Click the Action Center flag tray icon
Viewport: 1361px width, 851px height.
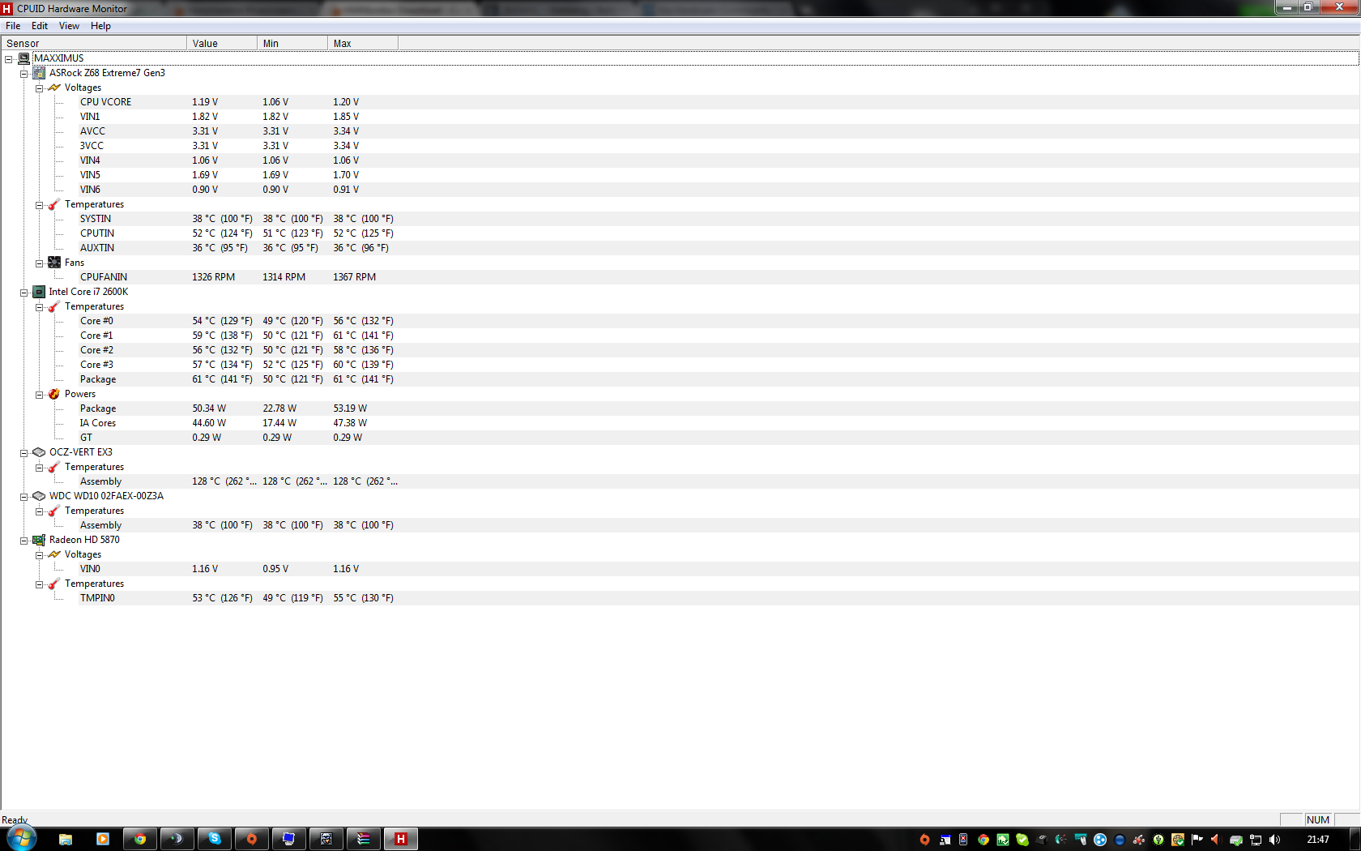point(1197,840)
